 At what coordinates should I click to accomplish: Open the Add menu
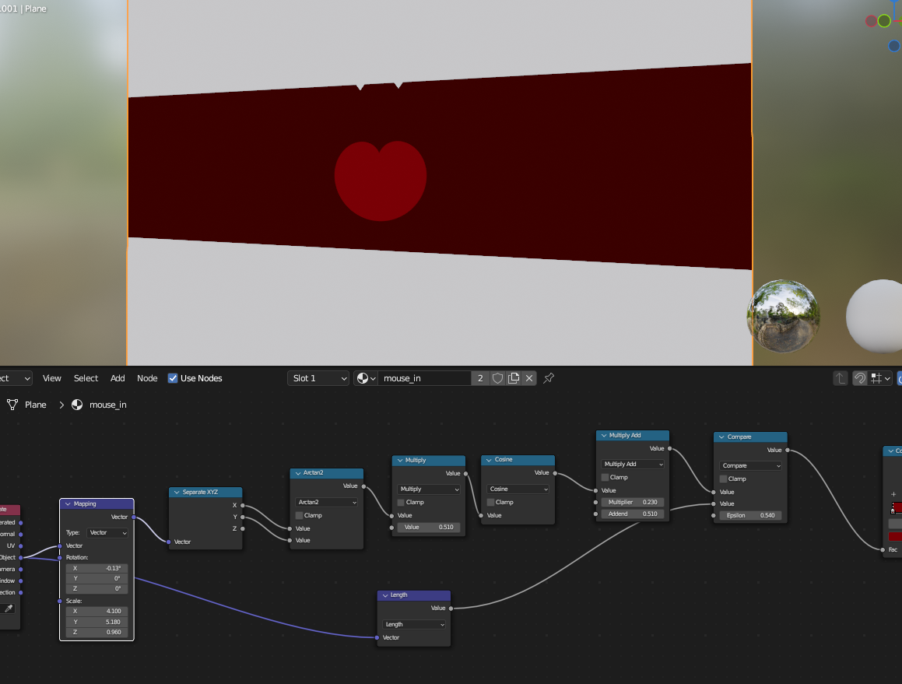pyautogui.click(x=118, y=378)
